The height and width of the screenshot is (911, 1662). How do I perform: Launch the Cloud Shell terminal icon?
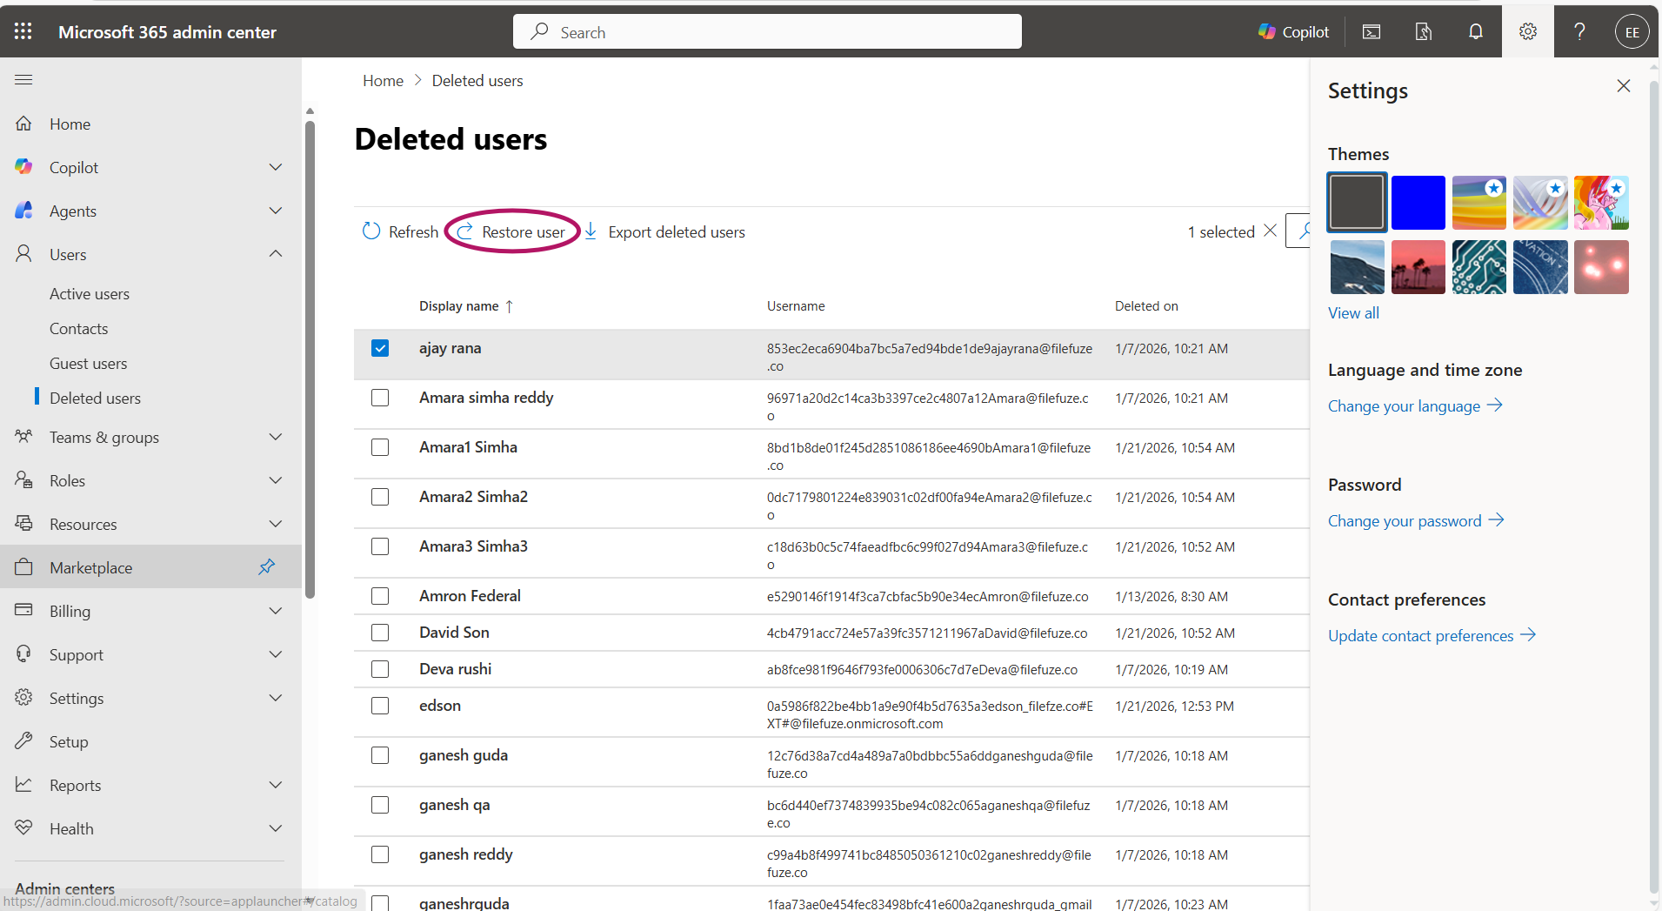pyautogui.click(x=1372, y=31)
